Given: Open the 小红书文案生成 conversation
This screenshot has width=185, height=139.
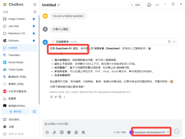Looking at the screenshot, I should coord(19,91).
